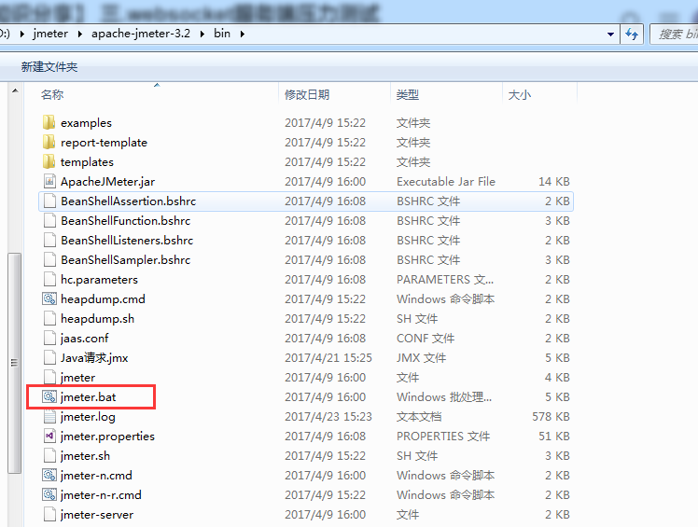
Task: Select the examples folder name
Action: tap(87, 123)
